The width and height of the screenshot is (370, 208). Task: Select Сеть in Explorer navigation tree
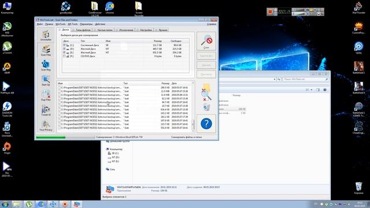[110, 169]
